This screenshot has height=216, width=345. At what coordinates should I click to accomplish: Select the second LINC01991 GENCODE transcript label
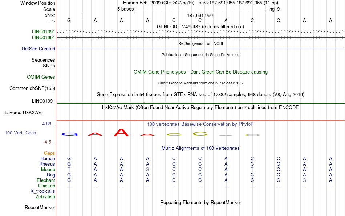pos(43,38)
